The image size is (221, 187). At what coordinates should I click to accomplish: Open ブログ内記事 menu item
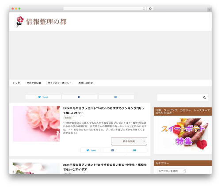point(34,83)
